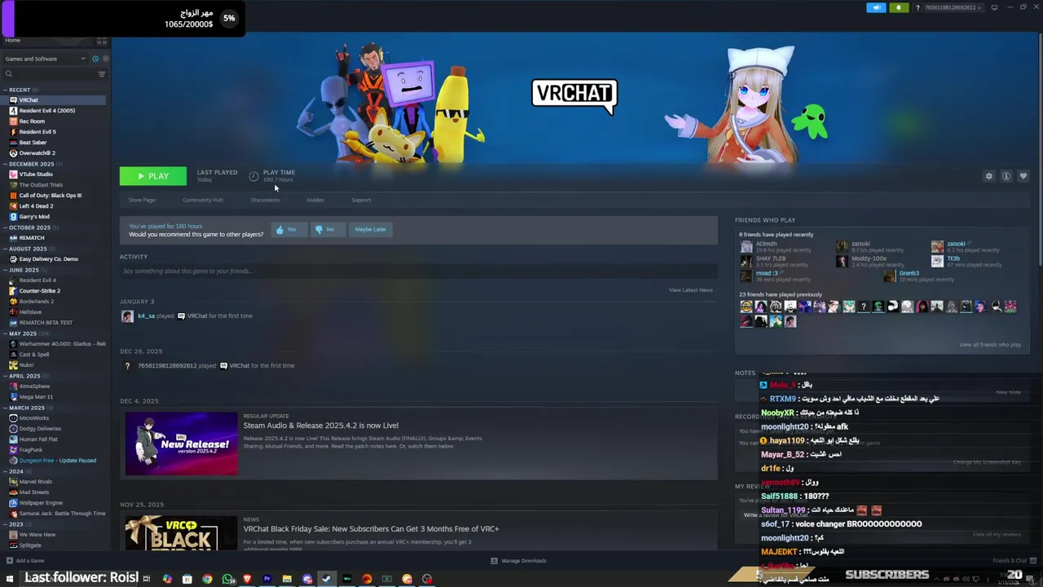Select Resident Evil 4 (2005) in library
Screen dimensions: 1043x587
coord(46,111)
